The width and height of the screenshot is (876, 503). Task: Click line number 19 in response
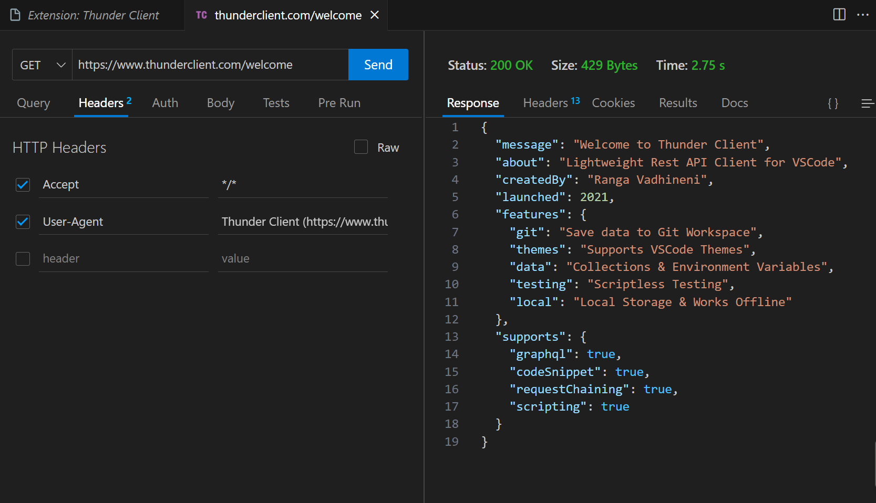(452, 442)
